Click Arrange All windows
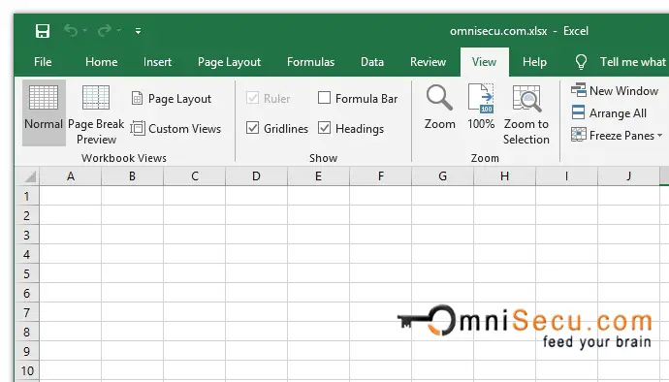This screenshot has width=669, height=382. tap(609, 113)
